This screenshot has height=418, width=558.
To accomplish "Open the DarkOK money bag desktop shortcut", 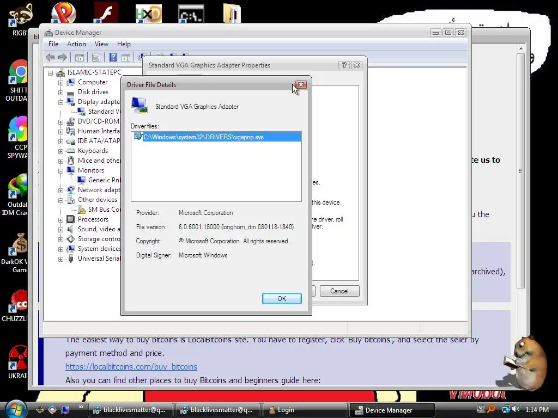I will click(18, 244).
